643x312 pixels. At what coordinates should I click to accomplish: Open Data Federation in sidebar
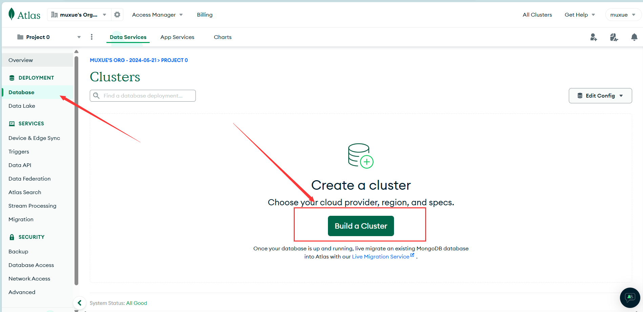pos(37,179)
